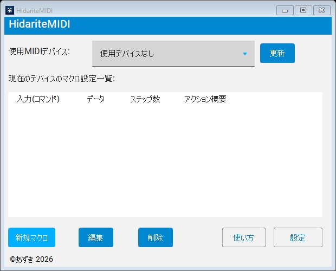336x271 pixels.
Task: Click the アクション概要 column header
Action: click(x=205, y=99)
